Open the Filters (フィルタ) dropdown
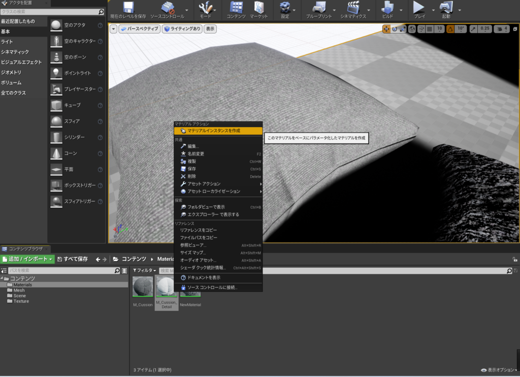This screenshot has width=520, height=377. click(x=145, y=270)
